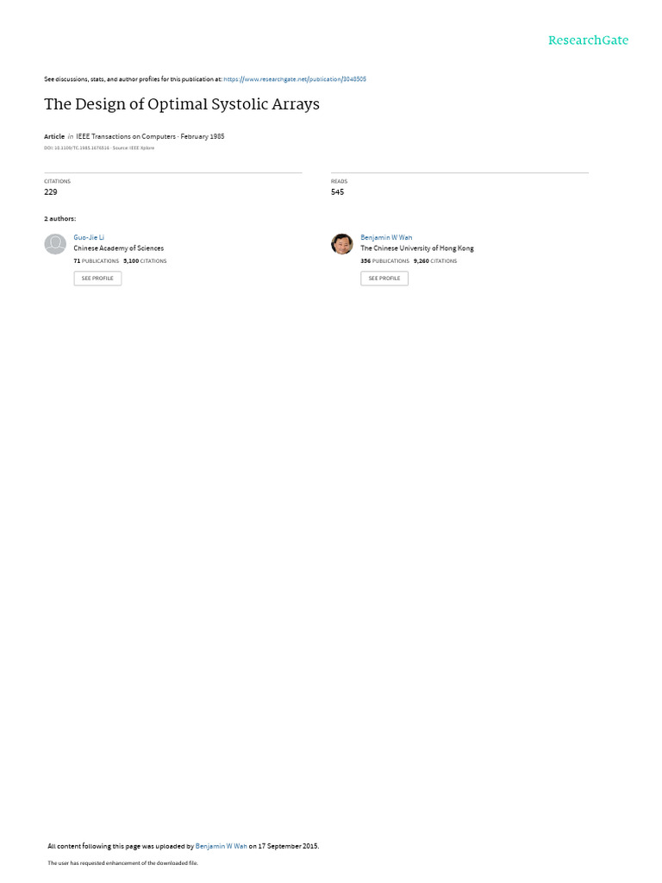Click Guo-Jie Li's gray placeholder avatar
Image resolution: width=662 pixels, height=883 pixels.
click(55, 244)
